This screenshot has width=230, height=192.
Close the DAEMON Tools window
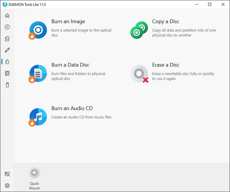pos(223,4)
